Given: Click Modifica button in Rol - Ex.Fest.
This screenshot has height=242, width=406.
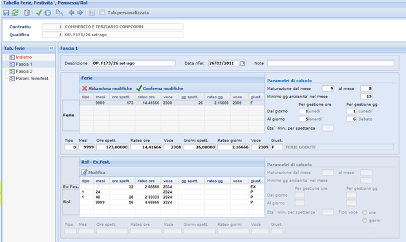Looking at the screenshot, I should pos(94,172).
